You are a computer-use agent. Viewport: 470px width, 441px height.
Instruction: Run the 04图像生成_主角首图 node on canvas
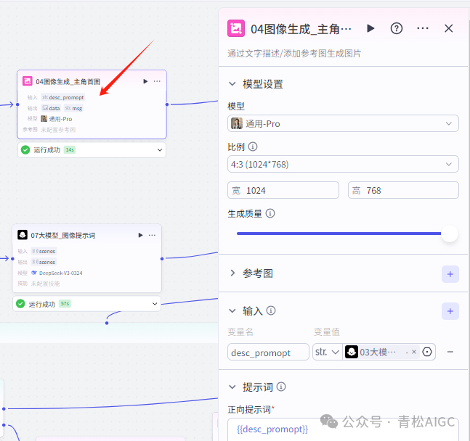[145, 81]
